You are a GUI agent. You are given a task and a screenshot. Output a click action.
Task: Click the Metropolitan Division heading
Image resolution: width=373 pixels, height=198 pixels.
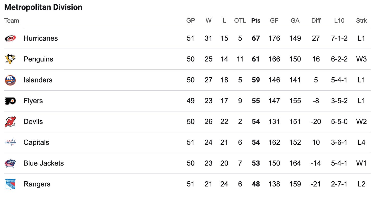43,7
